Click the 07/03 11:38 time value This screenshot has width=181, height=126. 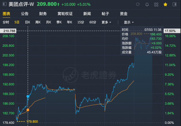(x=153, y=30)
